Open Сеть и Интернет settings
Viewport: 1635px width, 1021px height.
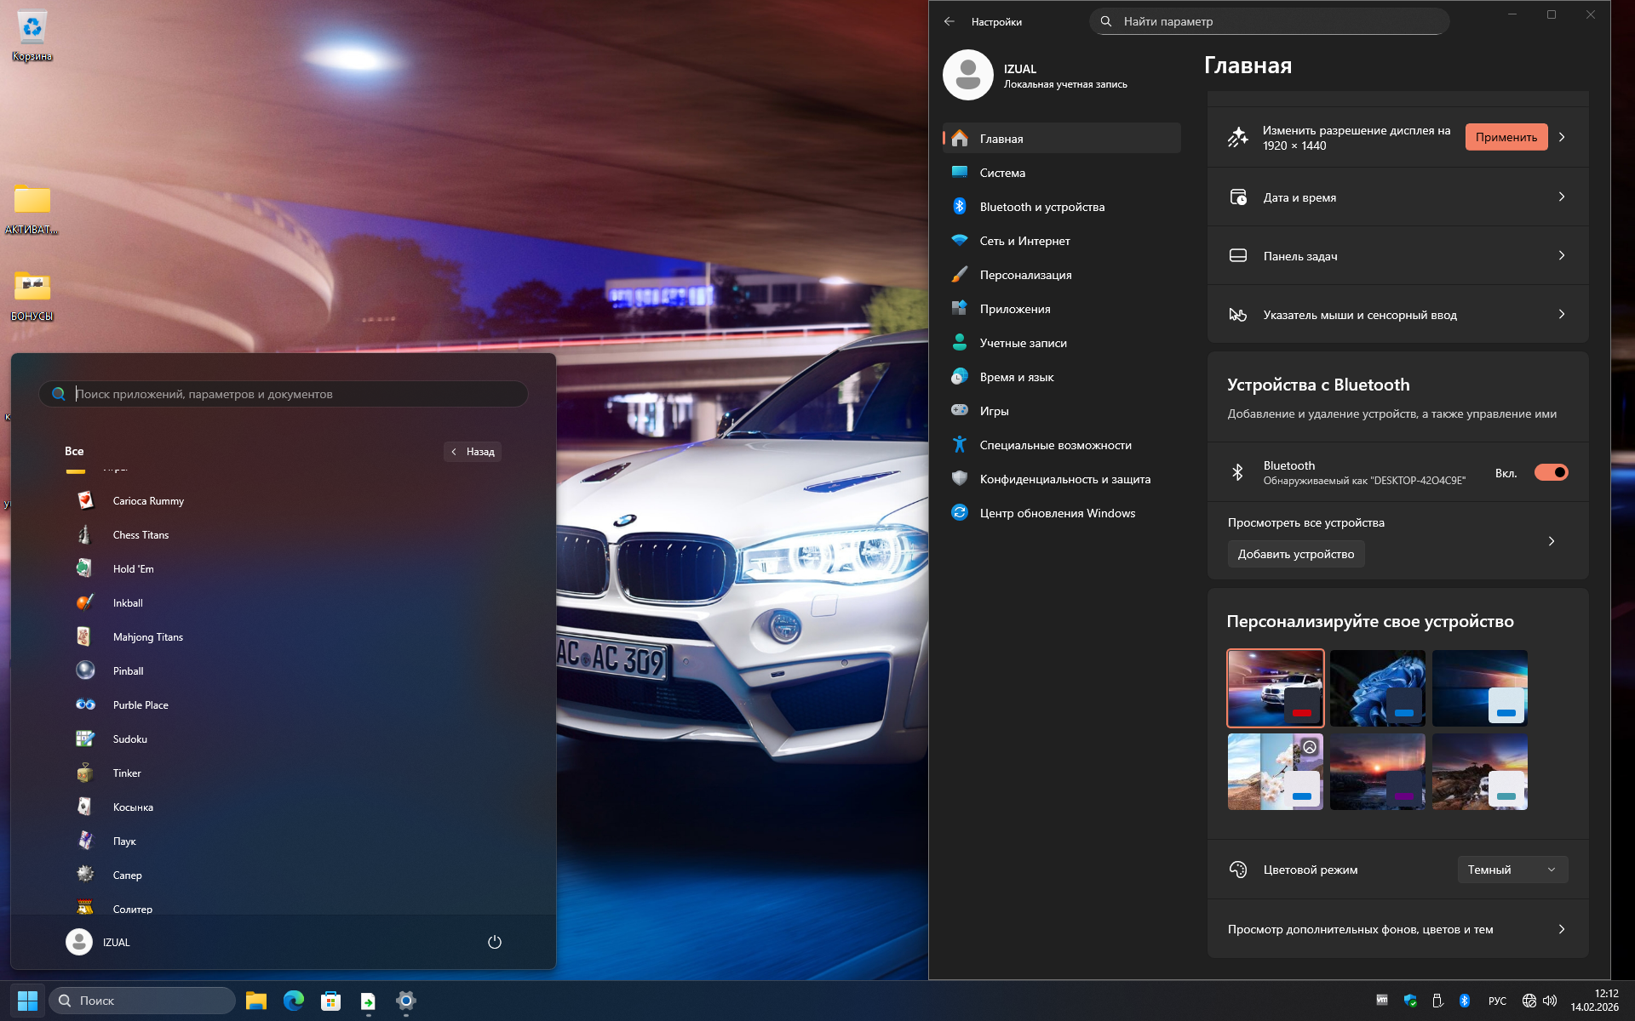point(1024,241)
